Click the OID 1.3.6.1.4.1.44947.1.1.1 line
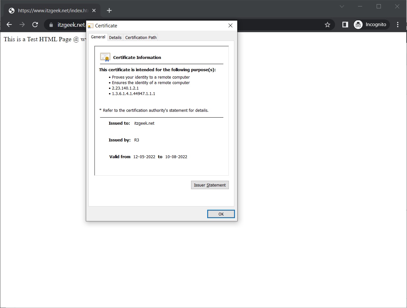The height and width of the screenshot is (308, 407). [133, 94]
